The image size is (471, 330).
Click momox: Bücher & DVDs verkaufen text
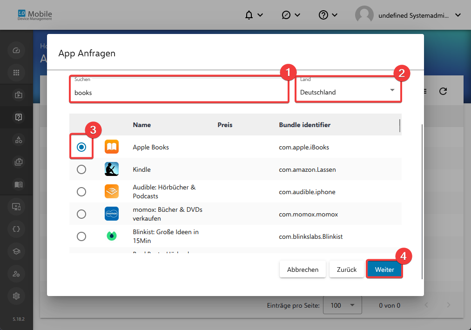(168, 214)
